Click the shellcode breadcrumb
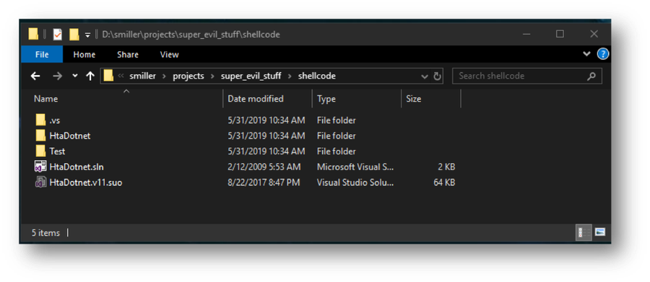Image resolution: width=650 pixels, height=282 pixels. pos(317,76)
